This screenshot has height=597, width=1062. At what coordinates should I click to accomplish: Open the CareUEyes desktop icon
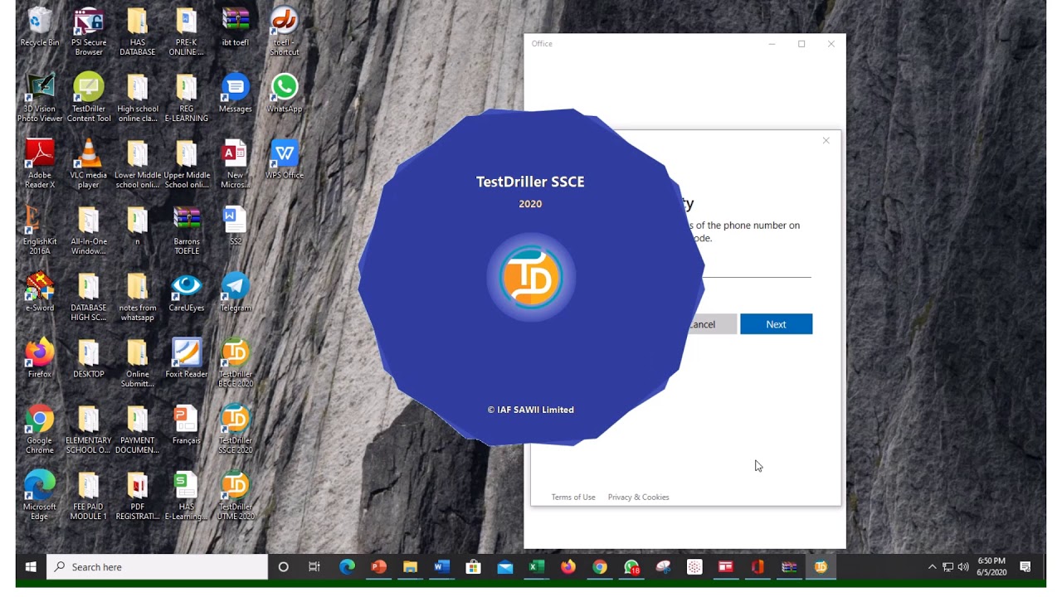tap(187, 294)
